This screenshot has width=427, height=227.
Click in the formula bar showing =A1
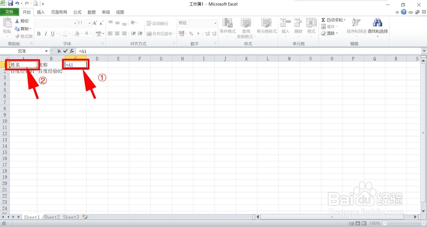pyautogui.click(x=249, y=51)
